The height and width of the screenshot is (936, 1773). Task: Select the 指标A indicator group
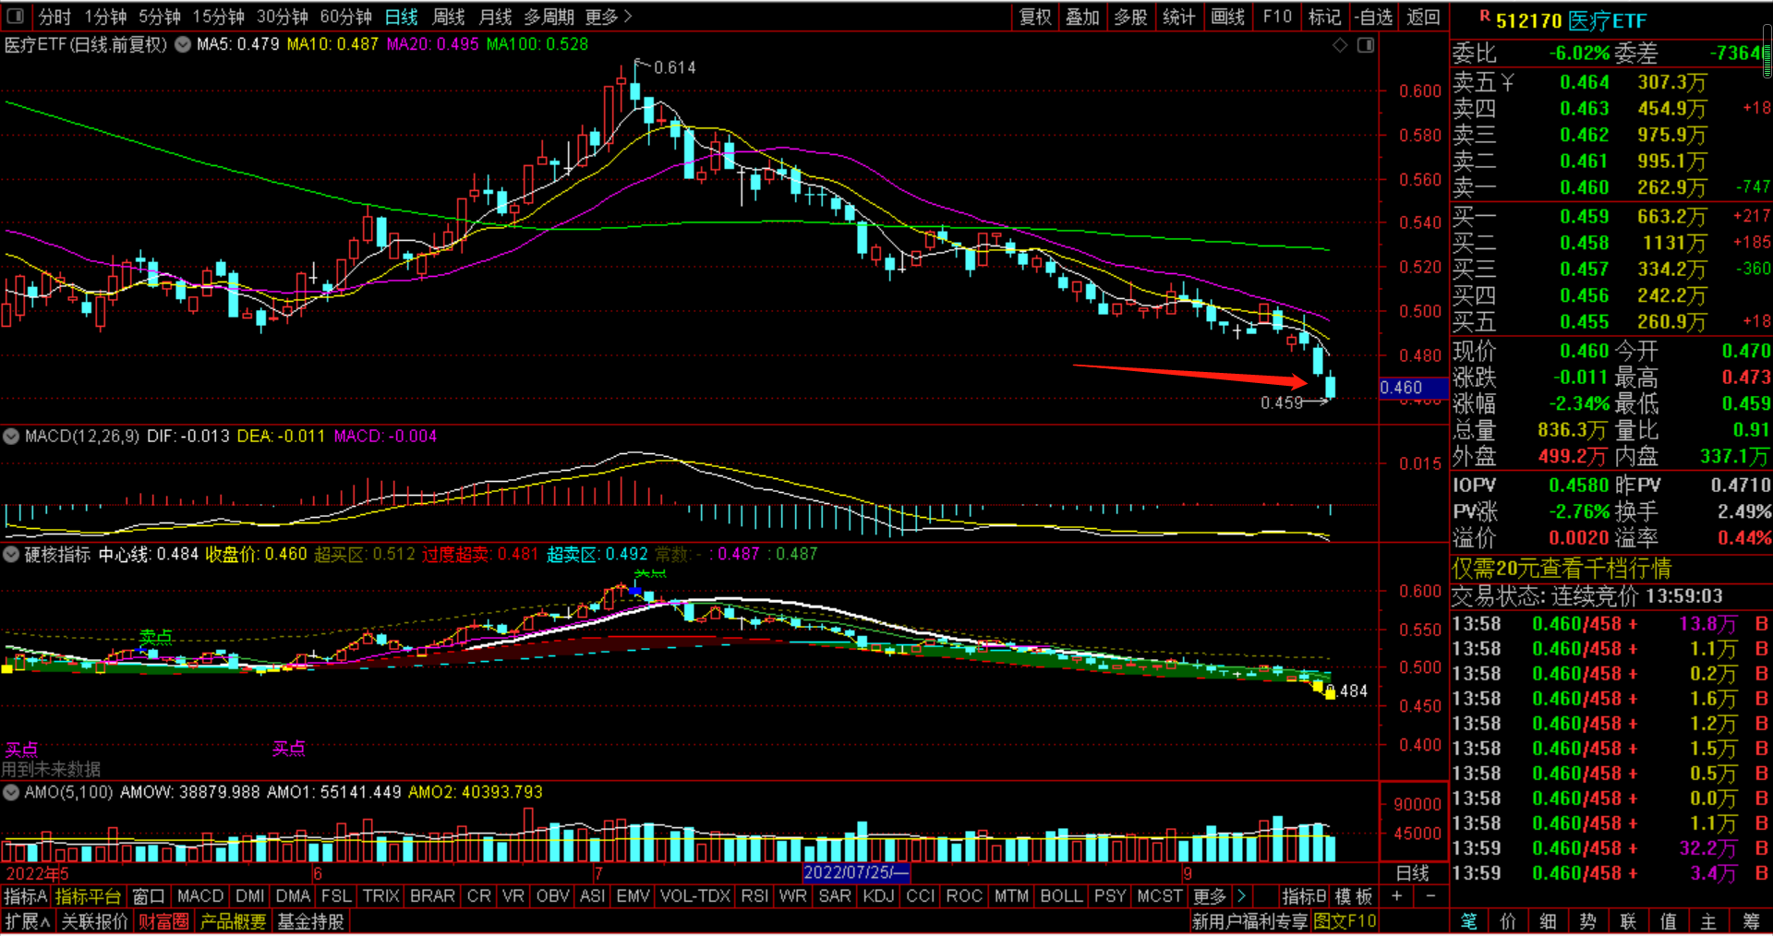pos(26,896)
